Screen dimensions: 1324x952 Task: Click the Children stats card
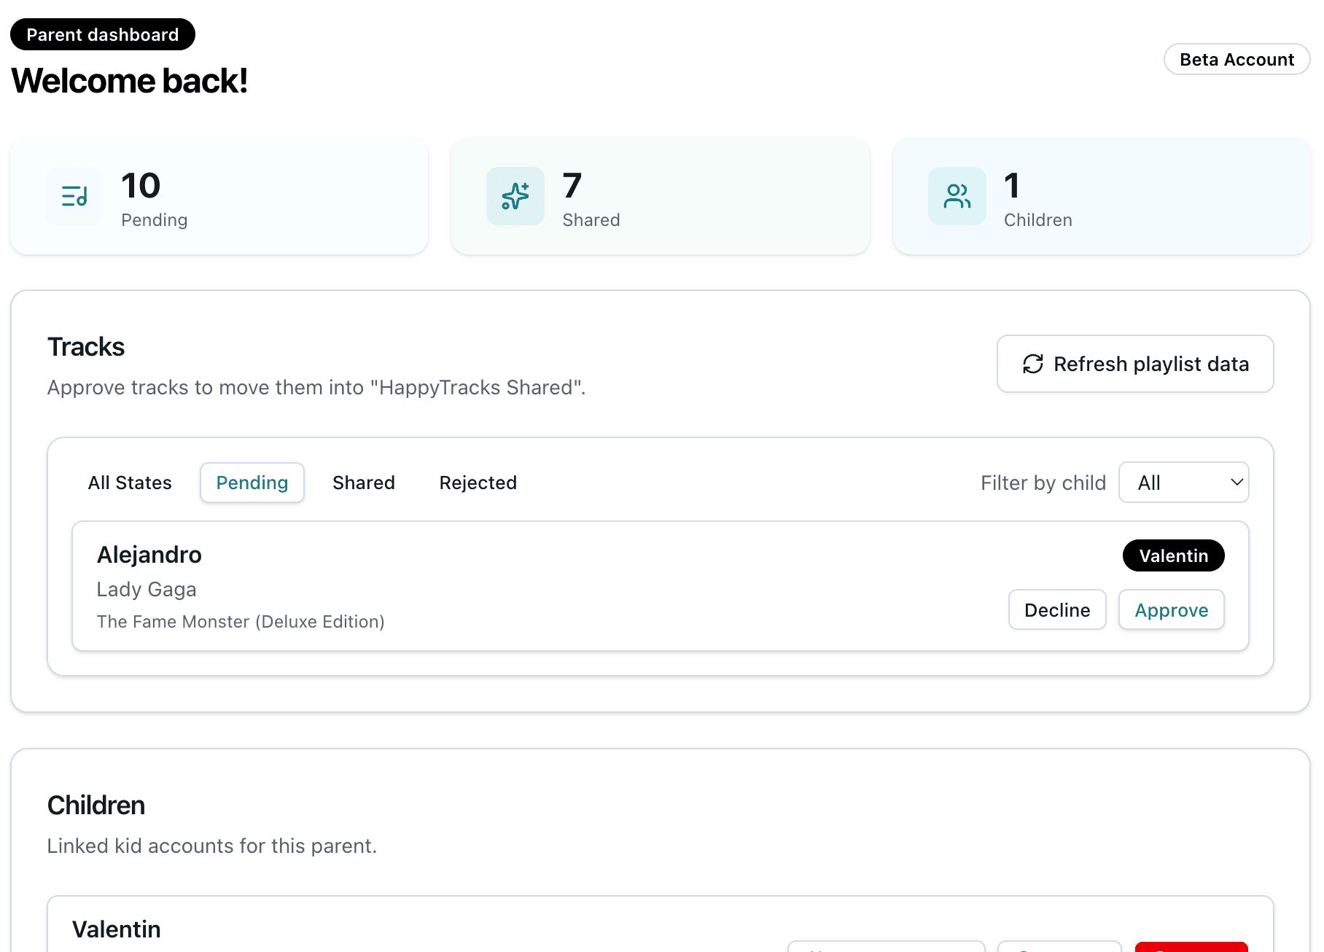click(1101, 196)
